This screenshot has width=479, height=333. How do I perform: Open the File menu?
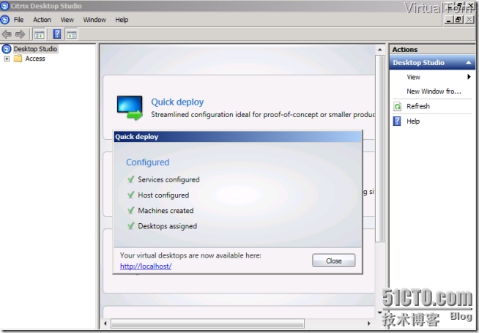pyautogui.click(x=18, y=20)
